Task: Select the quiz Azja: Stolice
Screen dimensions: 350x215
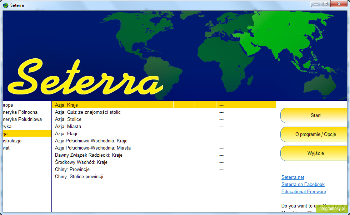Action: click(164, 119)
